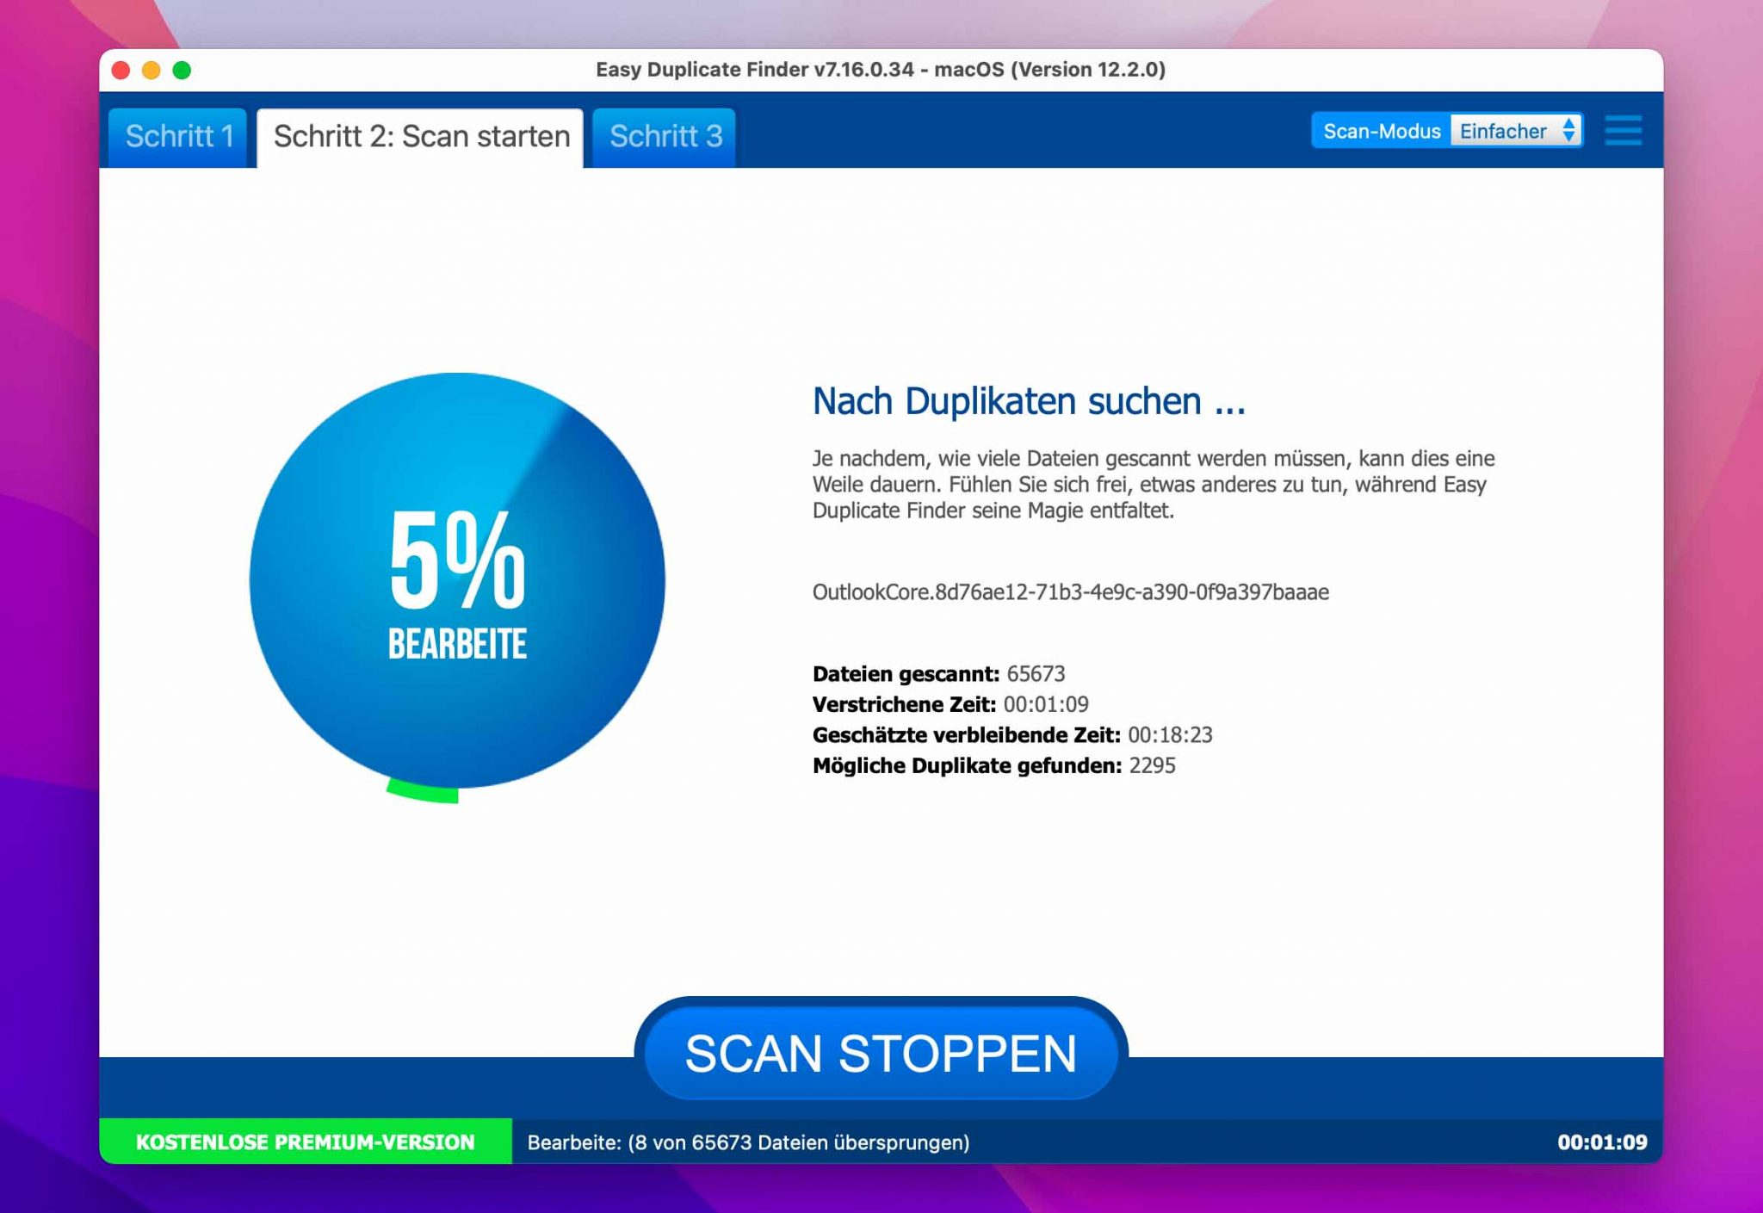Screen dimensions: 1763x1213
Task: Click the 5% progress circle
Action: (x=457, y=580)
